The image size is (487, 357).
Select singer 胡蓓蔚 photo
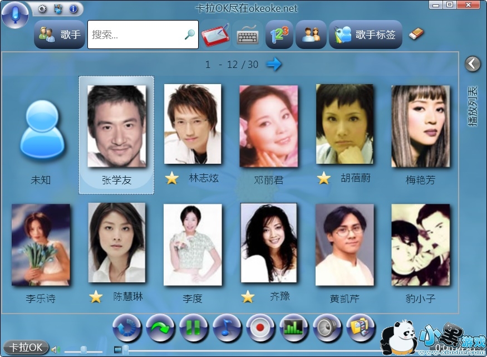click(x=345, y=124)
